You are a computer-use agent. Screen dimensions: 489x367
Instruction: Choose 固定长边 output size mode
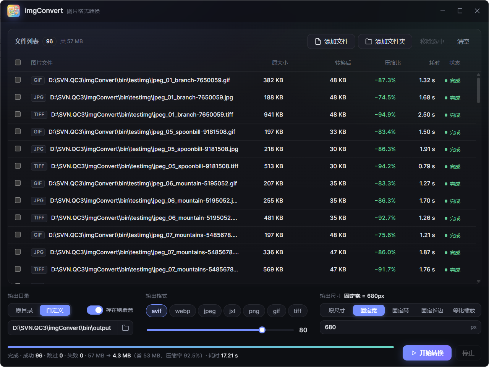(432, 310)
